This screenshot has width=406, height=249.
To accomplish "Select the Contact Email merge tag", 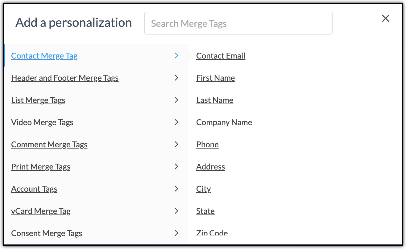I will tap(221, 56).
